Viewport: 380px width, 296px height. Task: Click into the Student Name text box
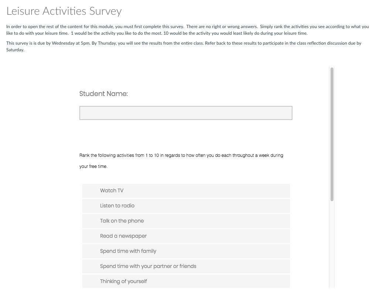186,113
